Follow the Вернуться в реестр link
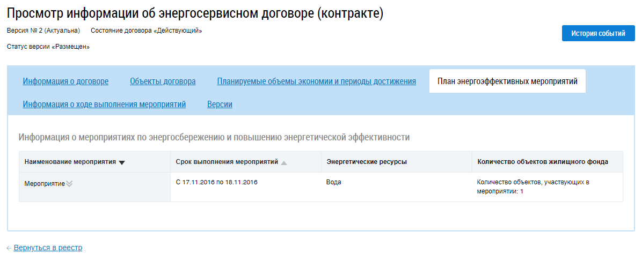 [x=48, y=248]
